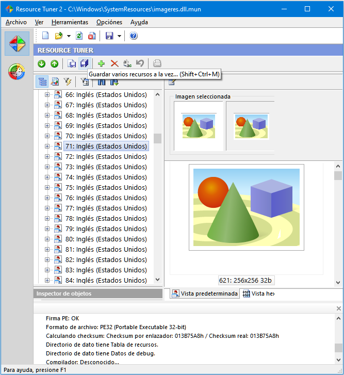Click the ab-ac Rename resource icon
The height and width of the screenshot is (375, 344).
coord(127,63)
